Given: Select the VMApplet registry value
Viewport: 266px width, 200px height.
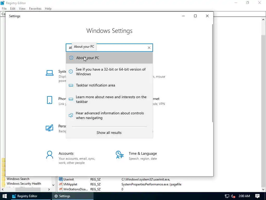Looking at the screenshot, I should pyautogui.click(x=70, y=184).
